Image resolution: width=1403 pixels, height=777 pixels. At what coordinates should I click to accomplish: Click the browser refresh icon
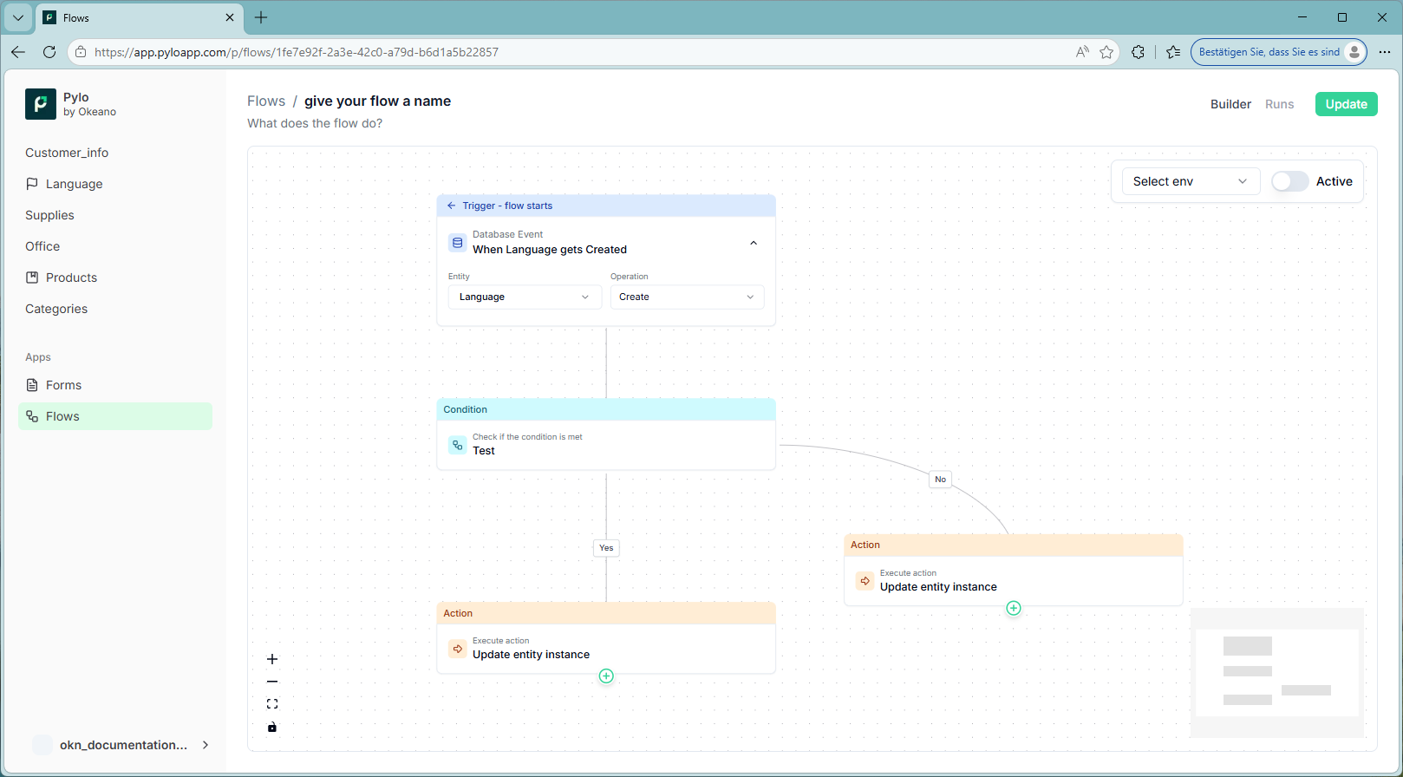click(49, 52)
